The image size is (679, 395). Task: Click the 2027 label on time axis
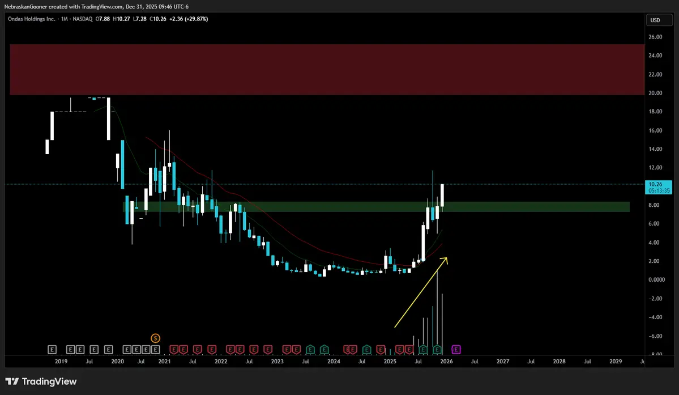pos(503,361)
